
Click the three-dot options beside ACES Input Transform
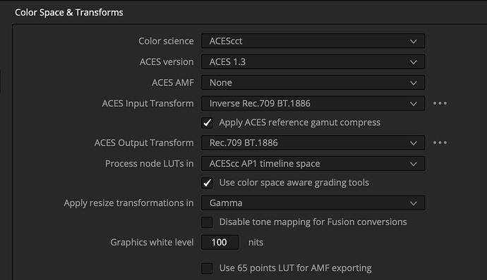click(x=440, y=103)
